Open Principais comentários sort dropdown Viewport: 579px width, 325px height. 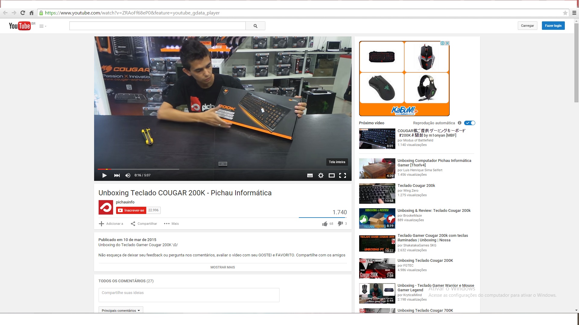coord(121,310)
